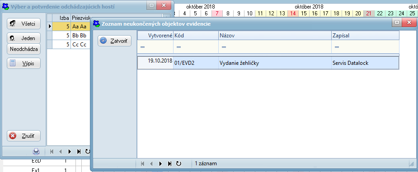Sort by Vytvorené column header
Image resolution: width=418 pixels, height=172 pixels.
click(155, 36)
